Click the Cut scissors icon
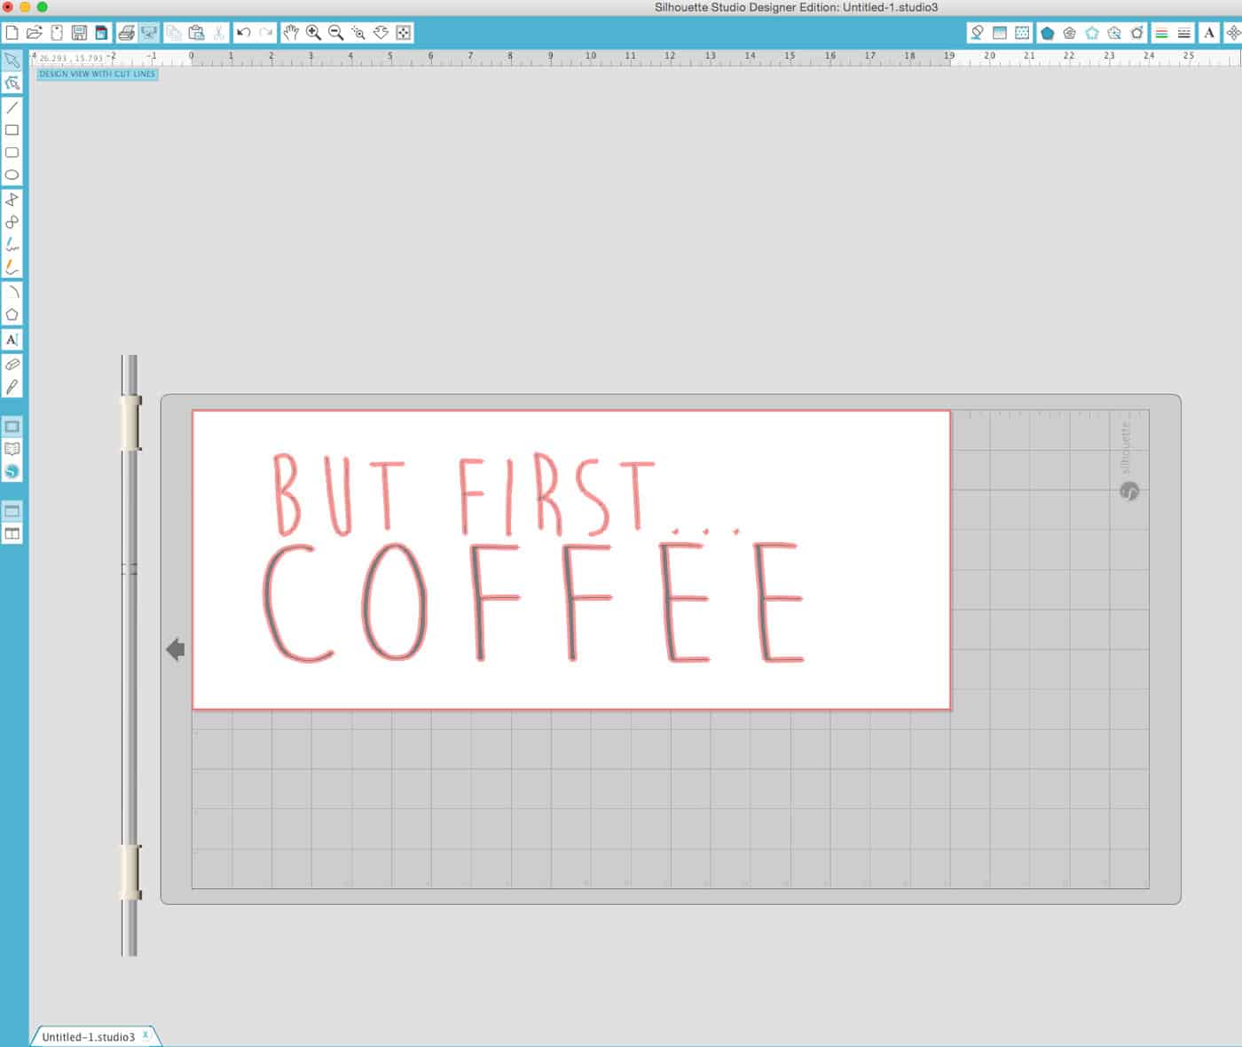The height and width of the screenshot is (1047, 1242). [218, 33]
